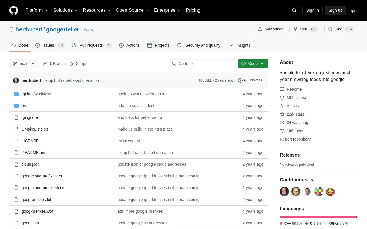Click the forks icon in About
The height and width of the screenshot is (229, 367).
point(282,131)
